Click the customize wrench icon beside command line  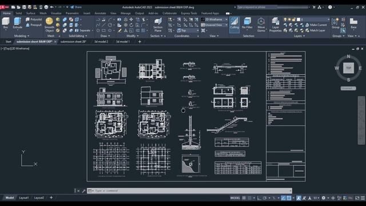pos(84,191)
